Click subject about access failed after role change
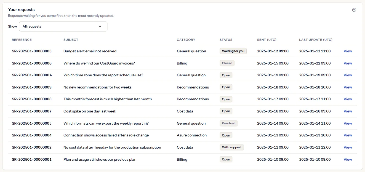Viewport: 365px width, 172px height. coord(106,135)
